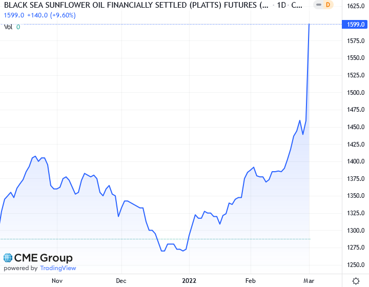This screenshot has width=369, height=287.
Task: Click the 1625.0 price axis label
Action: click(x=355, y=7)
